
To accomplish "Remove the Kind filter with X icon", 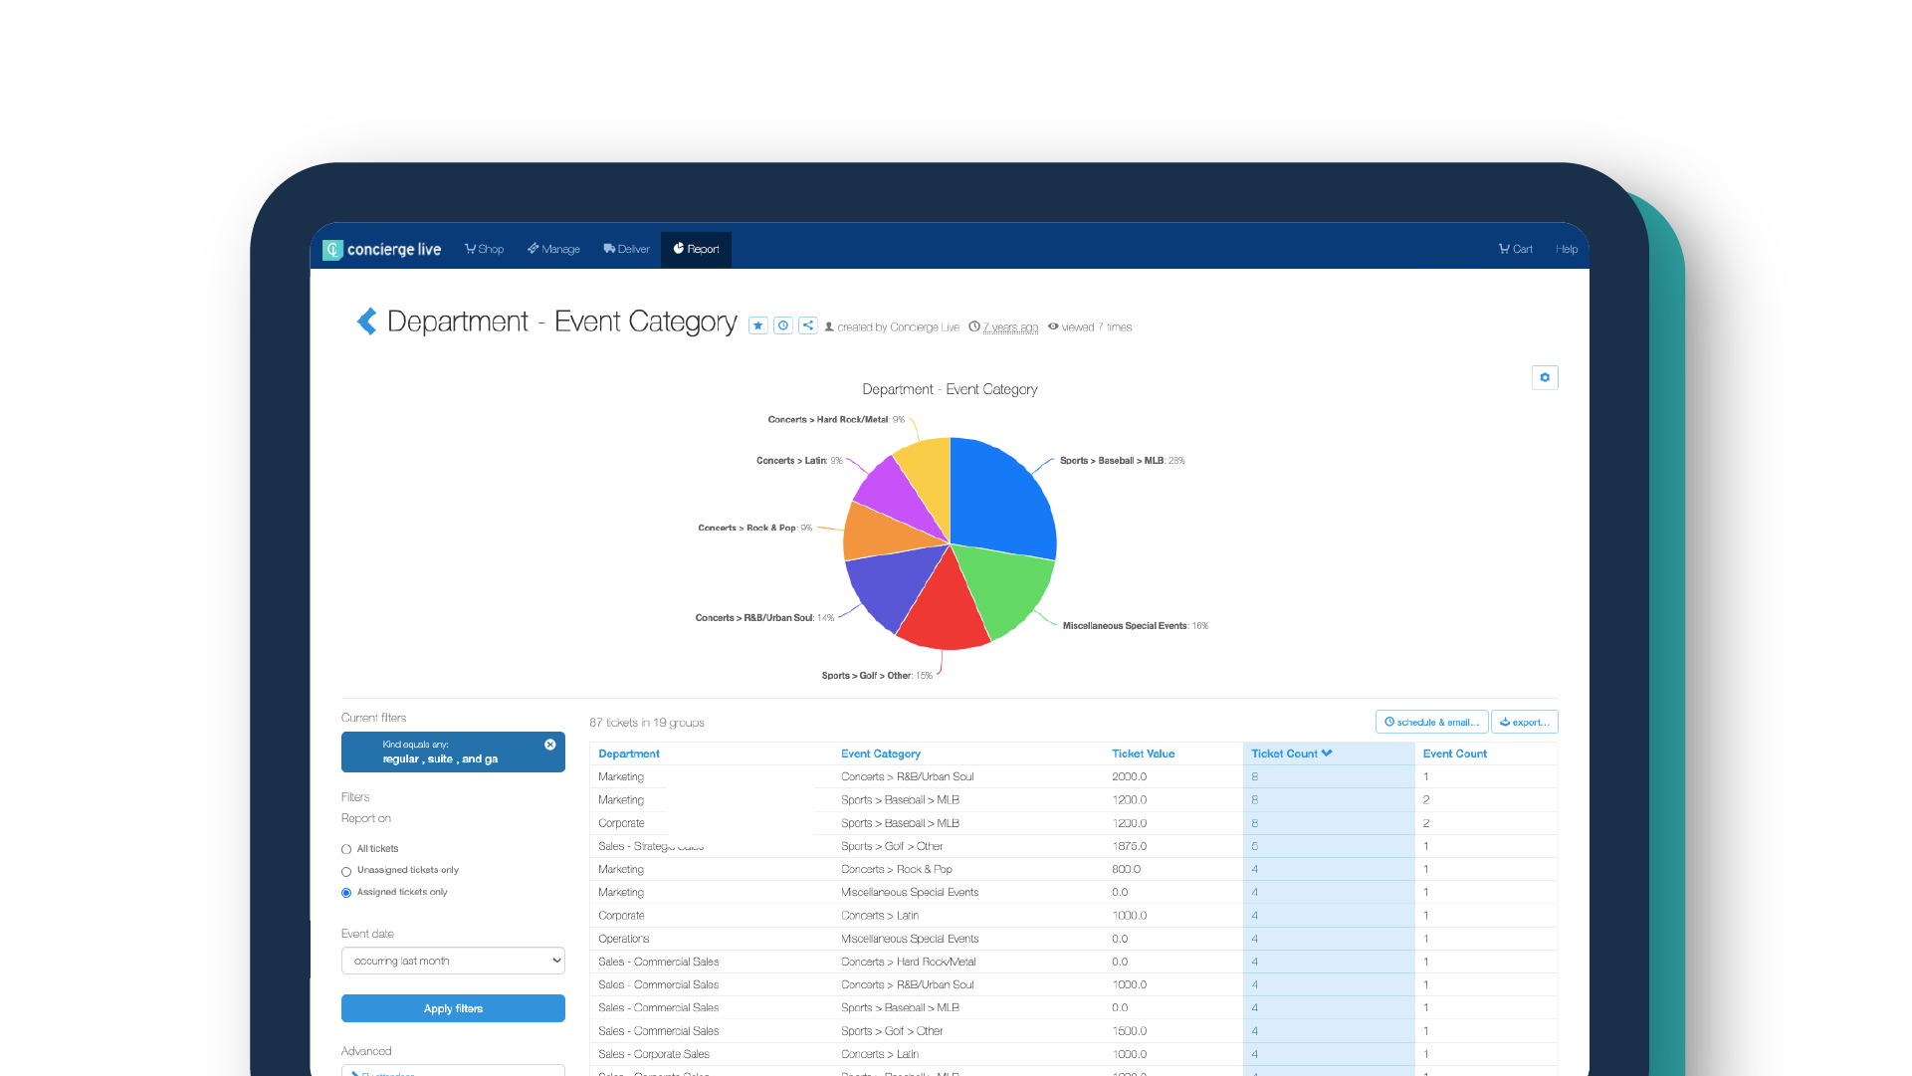I will click(550, 745).
